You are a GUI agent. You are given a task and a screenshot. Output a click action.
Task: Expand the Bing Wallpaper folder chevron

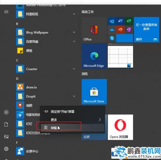(x=74, y=32)
